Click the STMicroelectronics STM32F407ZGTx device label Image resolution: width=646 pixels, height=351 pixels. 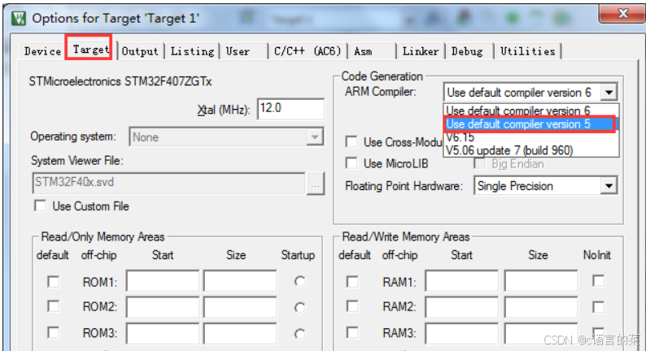click(x=120, y=81)
